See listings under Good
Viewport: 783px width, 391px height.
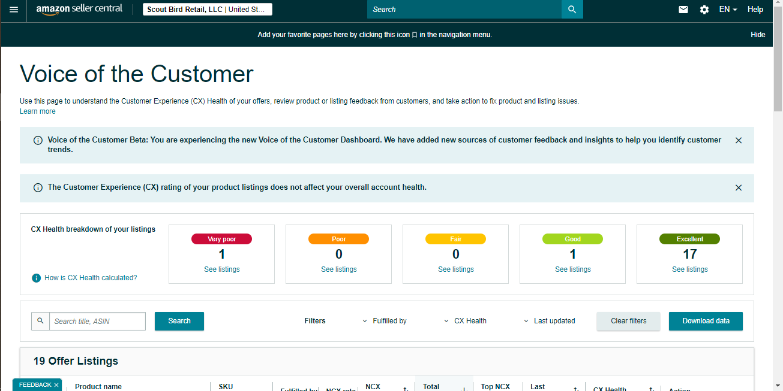point(573,269)
